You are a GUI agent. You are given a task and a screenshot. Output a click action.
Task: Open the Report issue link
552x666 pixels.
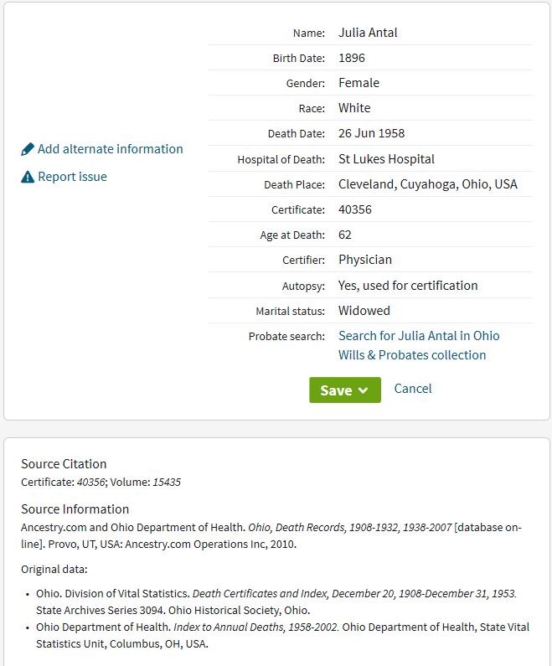[x=72, y=177]
